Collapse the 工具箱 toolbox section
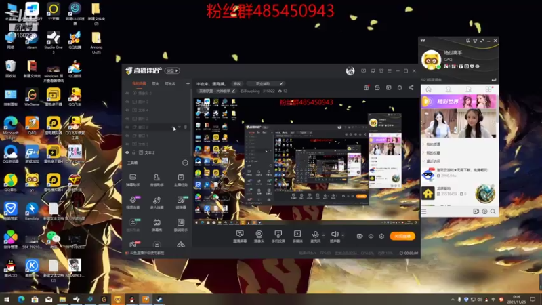Viewport: 542px width, 305px height. [x=185, y=163]
